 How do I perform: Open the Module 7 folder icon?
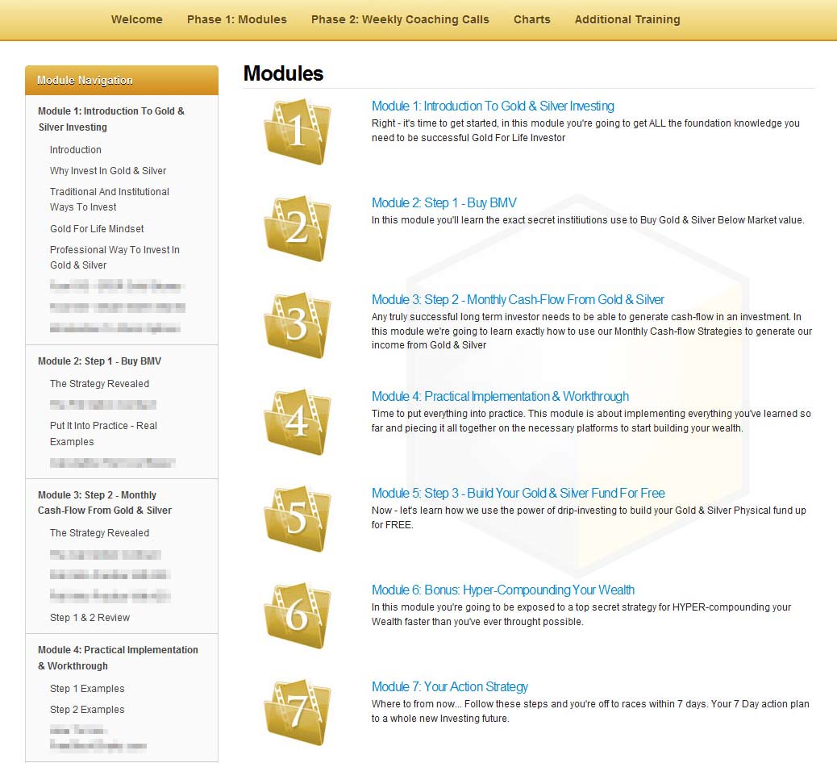point(297,711)
